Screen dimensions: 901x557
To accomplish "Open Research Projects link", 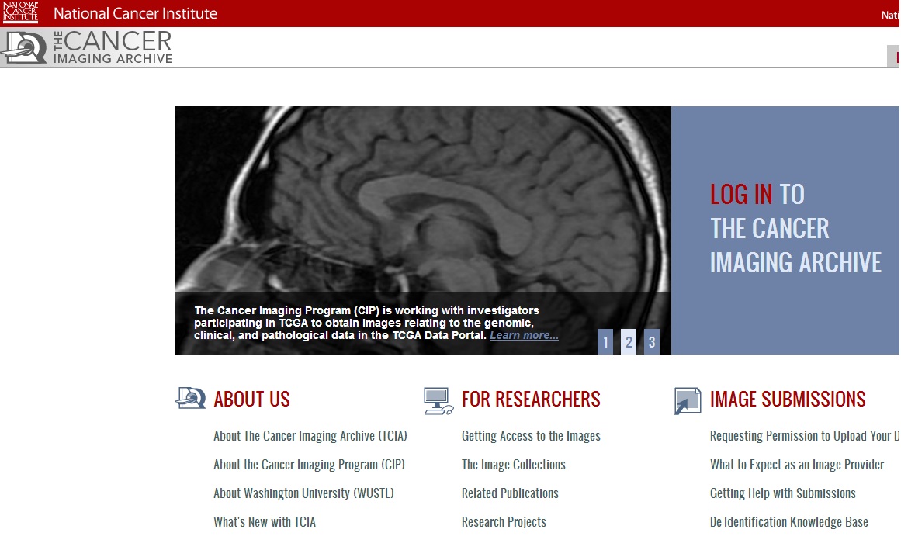I will point(504,522).
